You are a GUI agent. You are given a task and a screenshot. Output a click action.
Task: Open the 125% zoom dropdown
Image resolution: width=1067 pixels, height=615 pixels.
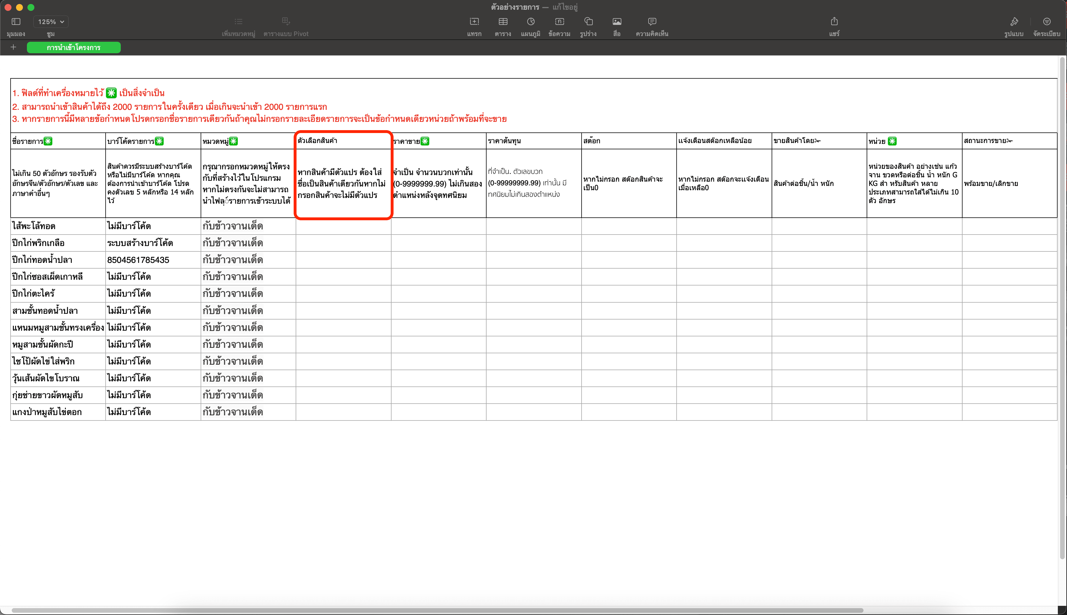coord(51,21)
